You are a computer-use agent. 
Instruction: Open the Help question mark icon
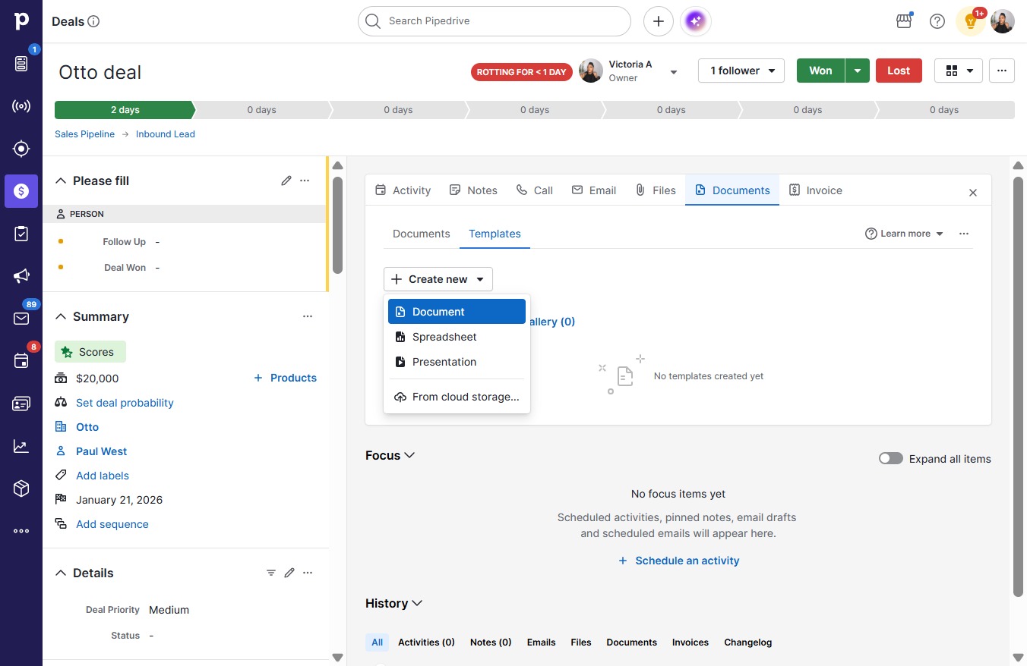(x=937, y=21)
